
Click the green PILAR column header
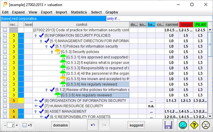200,24
